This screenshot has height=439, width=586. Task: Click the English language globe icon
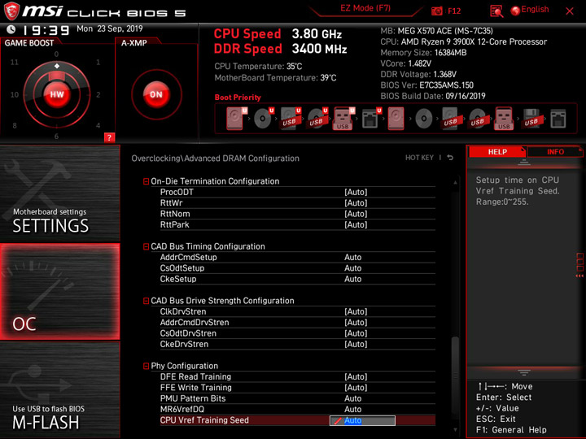515,11
